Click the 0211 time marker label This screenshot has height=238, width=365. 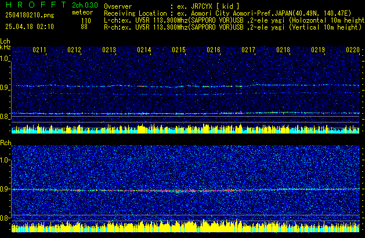click(39, 50)
